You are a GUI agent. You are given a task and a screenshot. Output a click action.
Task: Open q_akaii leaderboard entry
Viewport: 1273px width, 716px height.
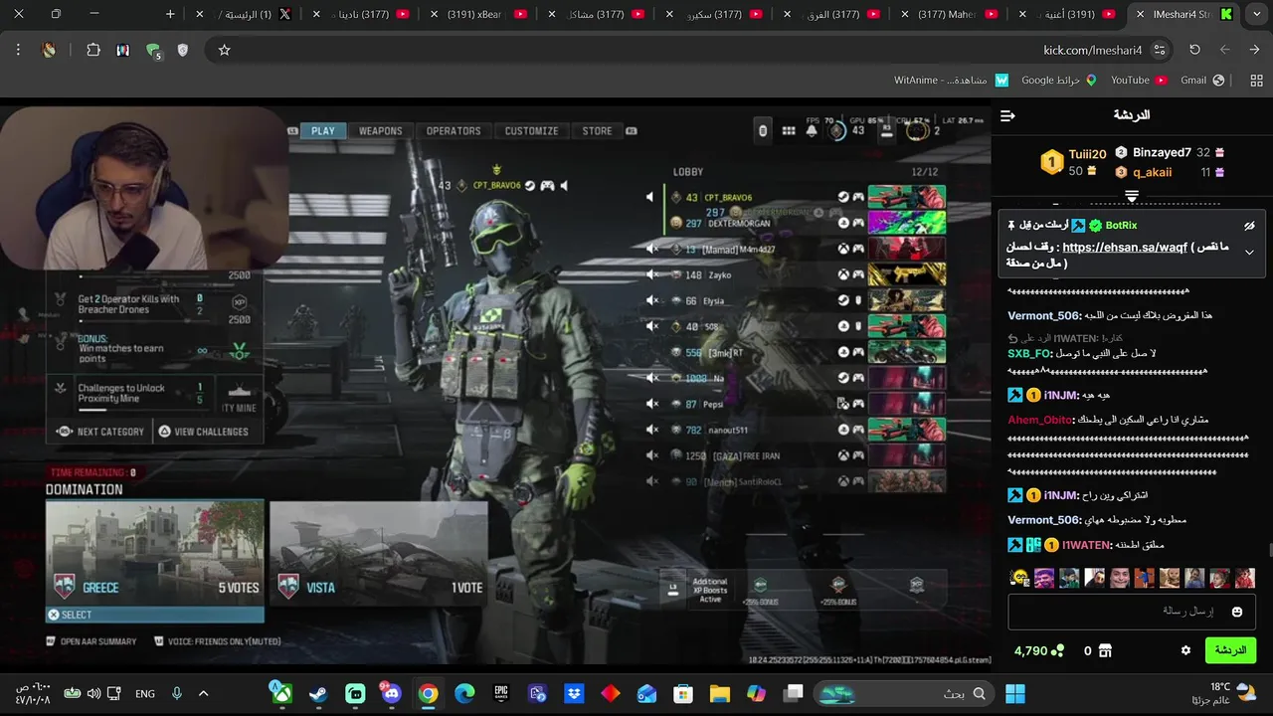click(x=1152, y=172)
